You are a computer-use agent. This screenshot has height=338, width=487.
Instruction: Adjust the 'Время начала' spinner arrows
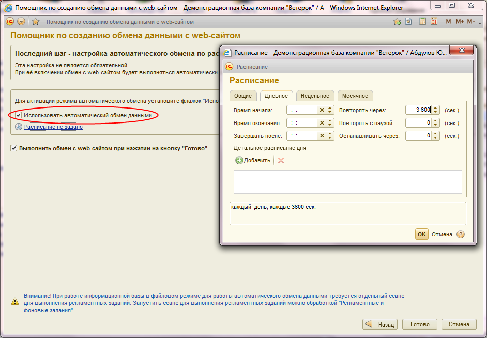point(330,110)
